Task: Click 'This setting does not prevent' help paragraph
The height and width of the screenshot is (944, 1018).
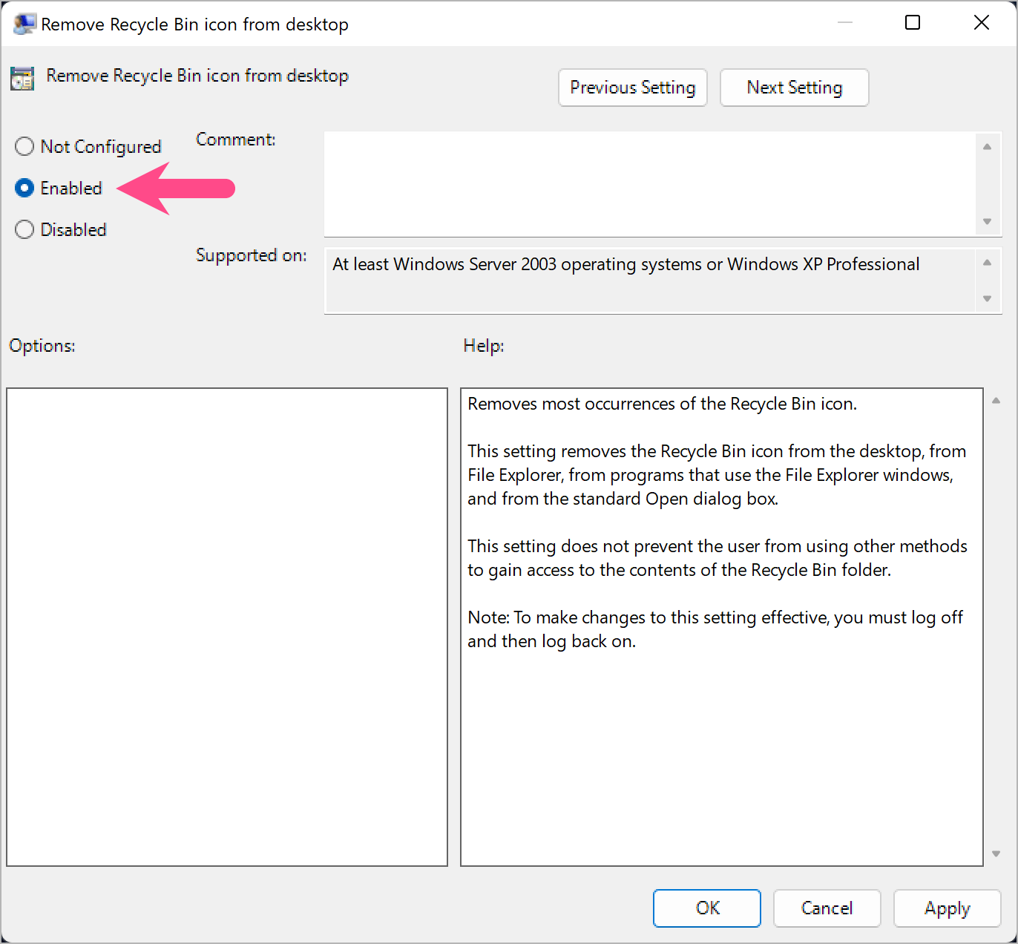Action: coord(717,558)
